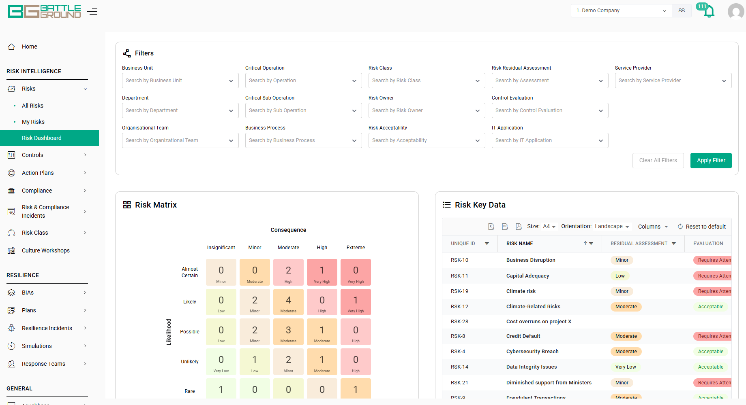Open the Risk Class filter dropdown
The height and width of the screenshot is (405, 746).
tap(427, 81)
